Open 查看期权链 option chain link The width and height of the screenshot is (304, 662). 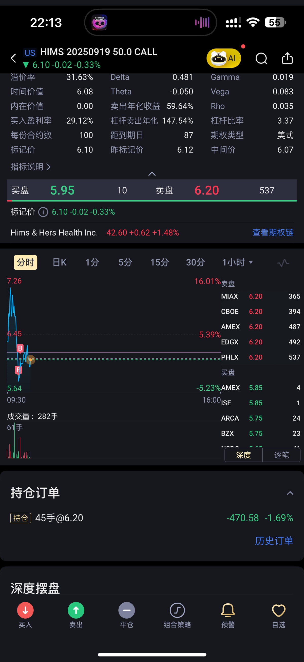273,233
